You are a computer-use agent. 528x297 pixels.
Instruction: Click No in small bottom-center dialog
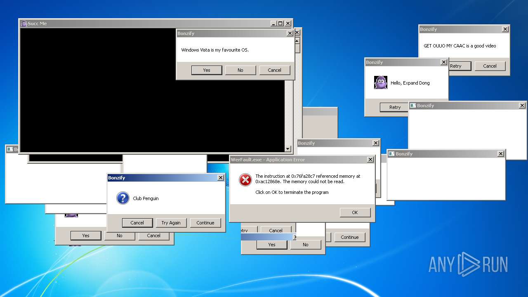pos(306,245)
